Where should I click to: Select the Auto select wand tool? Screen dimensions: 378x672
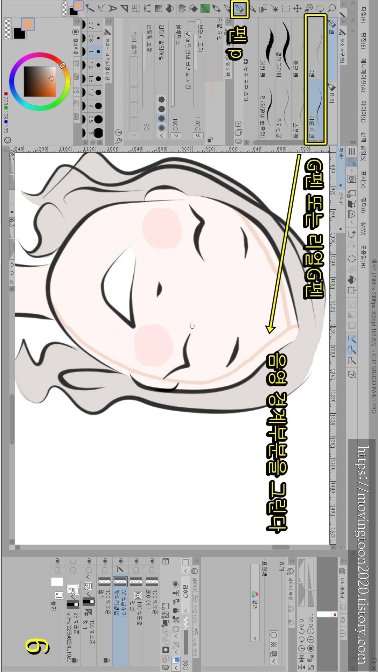[274, 8]
